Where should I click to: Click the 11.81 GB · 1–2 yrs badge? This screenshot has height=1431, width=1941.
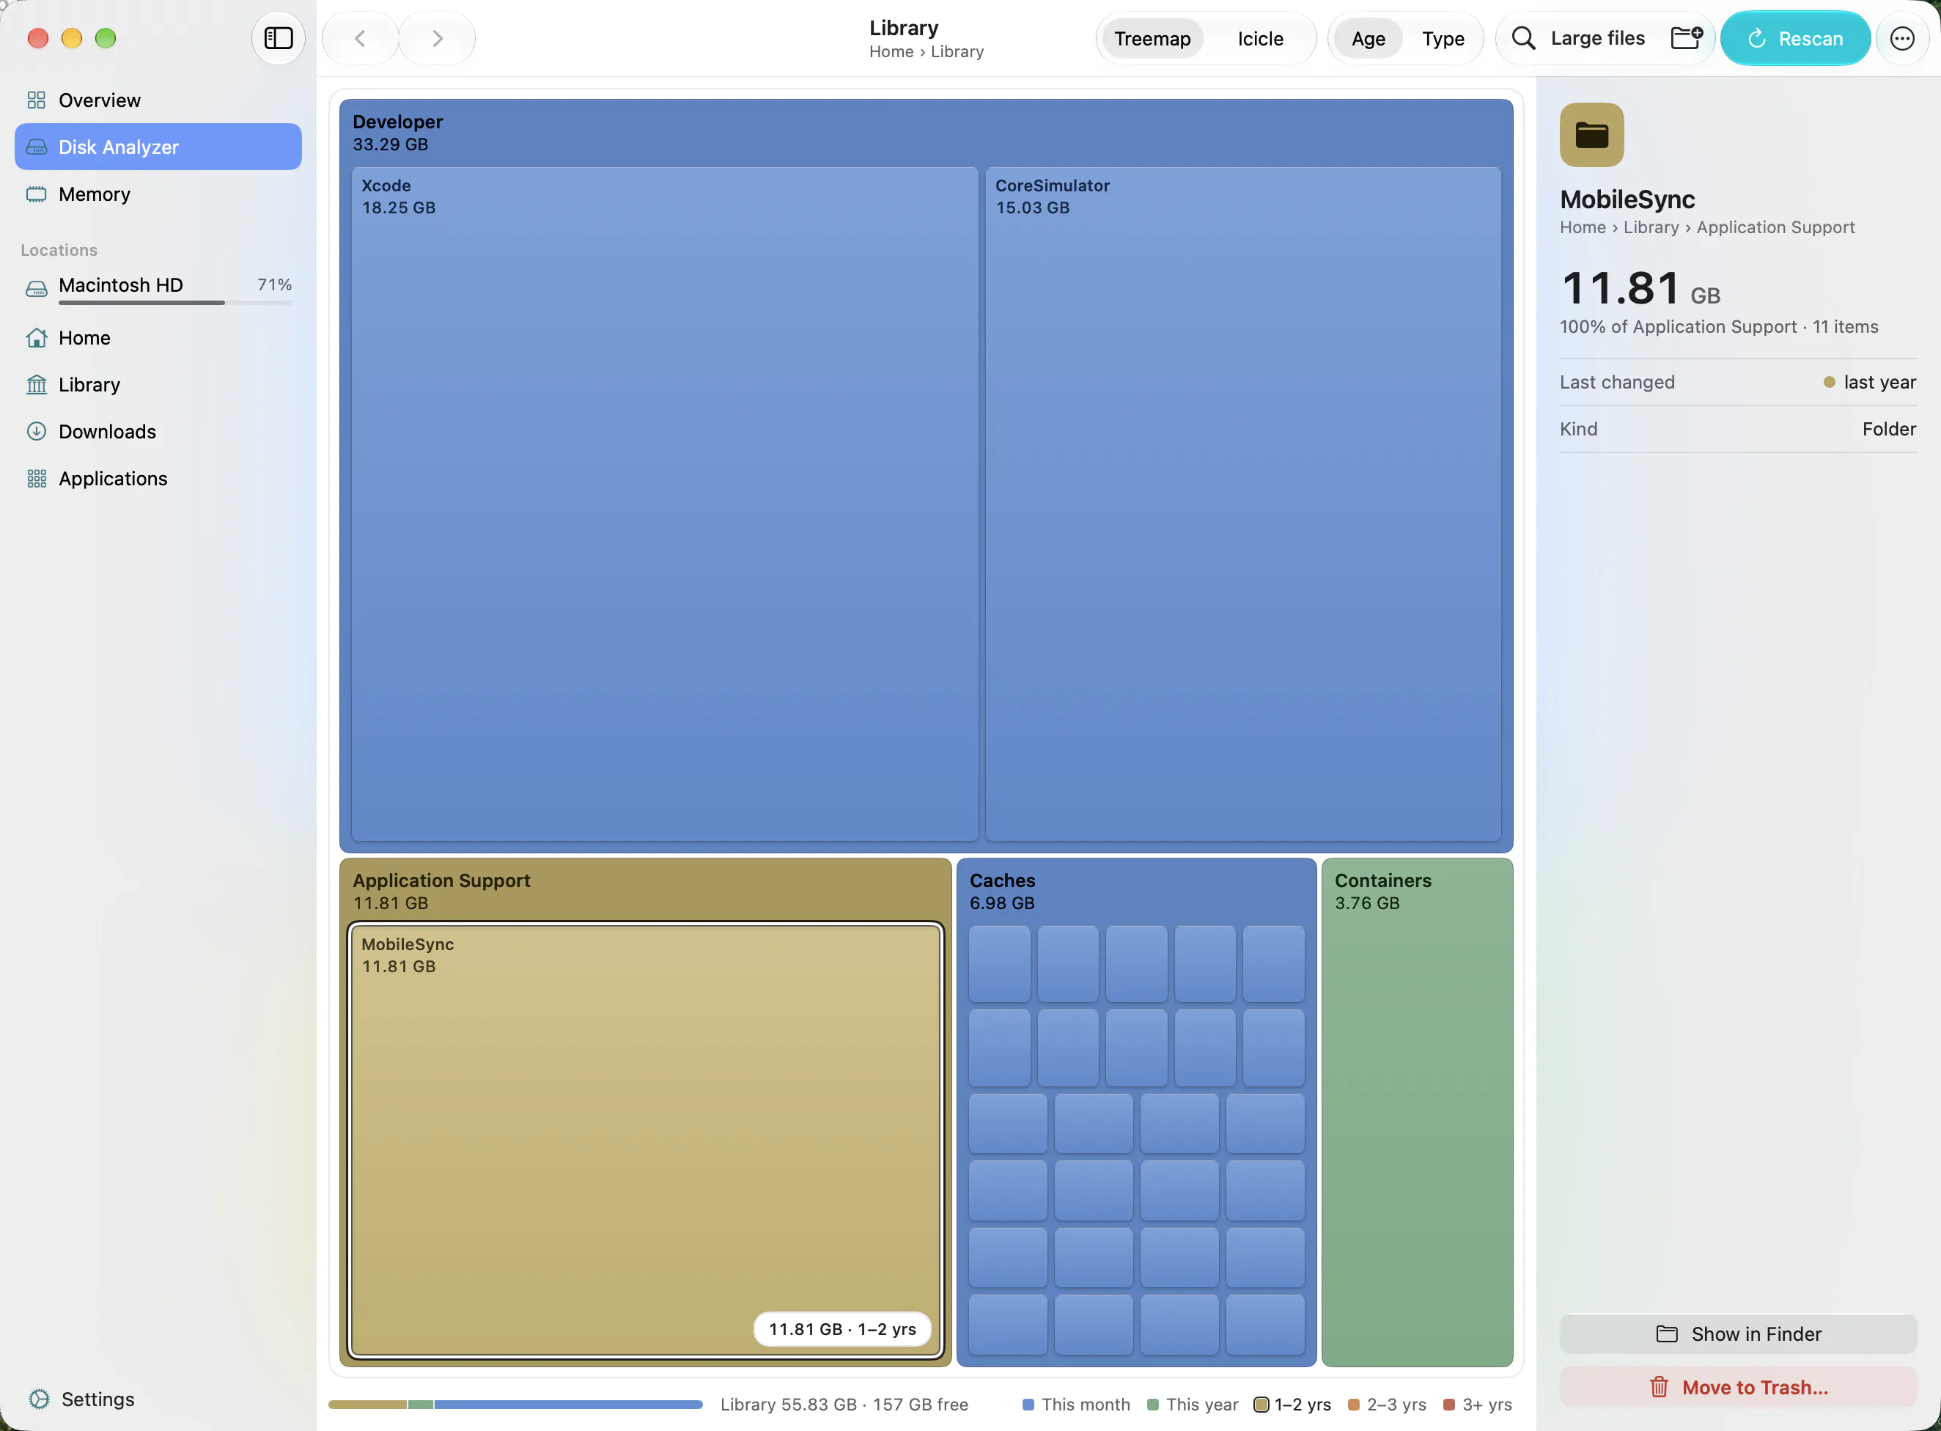[x=842, y=1329]
